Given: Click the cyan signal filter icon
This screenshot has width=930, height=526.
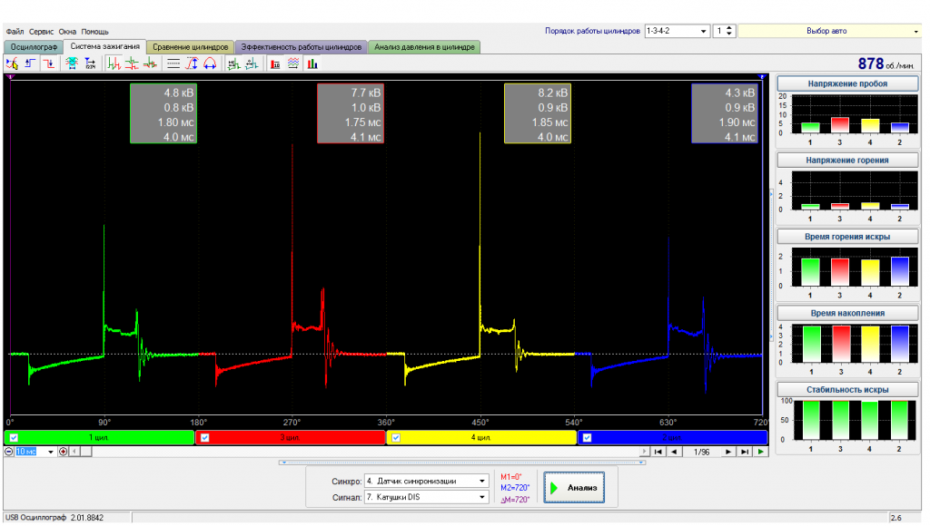Looking at the screenshot, I should point(72,63).
